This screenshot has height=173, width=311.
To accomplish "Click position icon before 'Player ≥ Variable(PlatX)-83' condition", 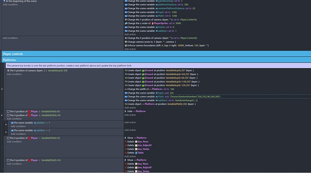I will point(8,112).
